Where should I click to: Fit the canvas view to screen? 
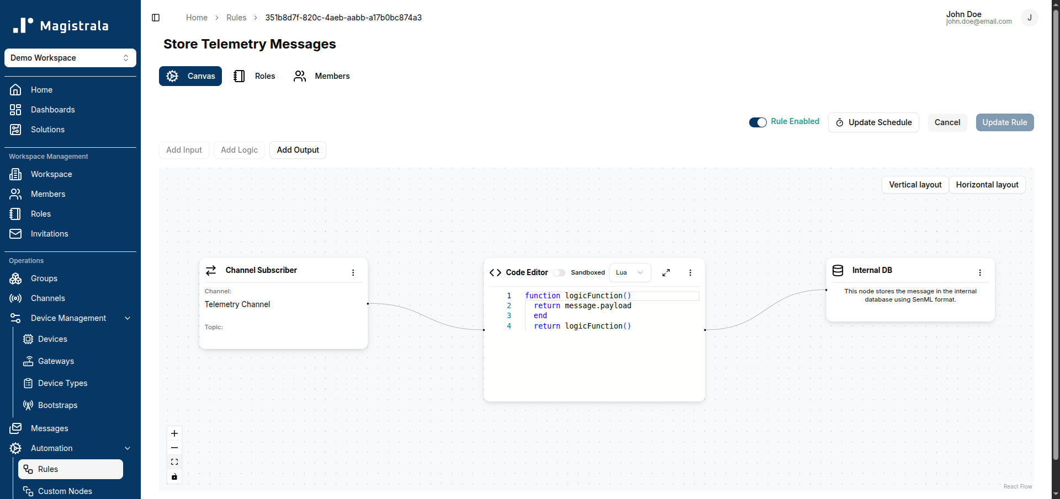[x=174, y=462]
